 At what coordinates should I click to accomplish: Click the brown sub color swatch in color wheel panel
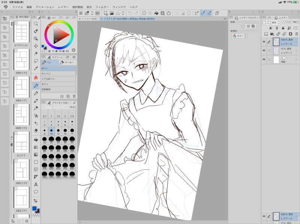pos(45,48)
